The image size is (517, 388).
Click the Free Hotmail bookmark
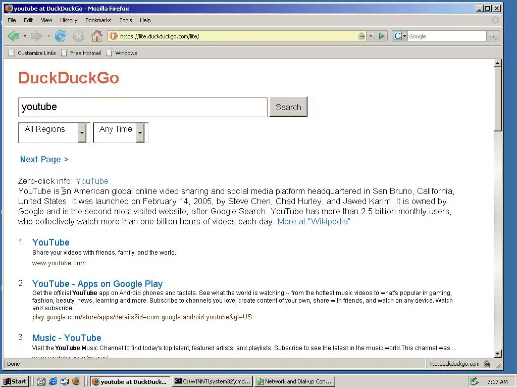pos(81,53)
